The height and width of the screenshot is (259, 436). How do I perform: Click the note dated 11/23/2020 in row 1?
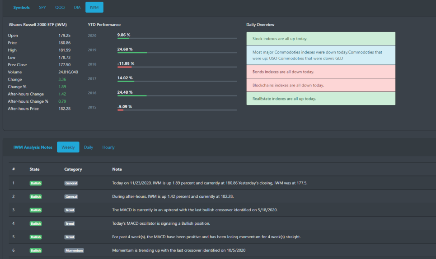210,183
